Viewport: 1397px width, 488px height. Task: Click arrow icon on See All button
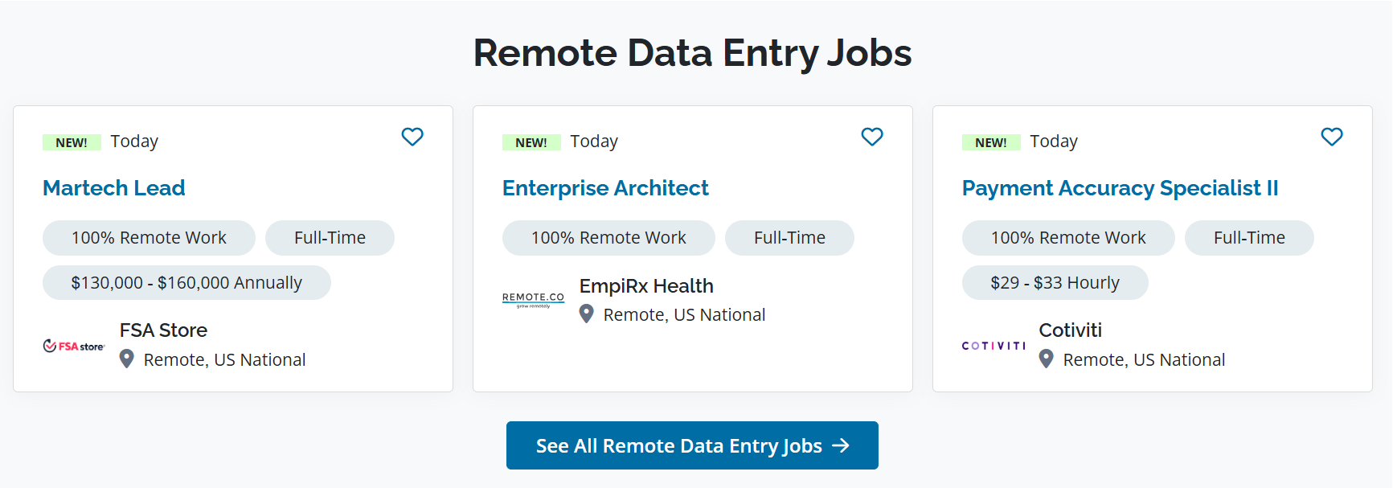click(841, 445)
